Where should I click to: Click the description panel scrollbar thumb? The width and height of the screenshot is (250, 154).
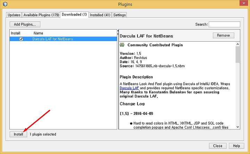(x=237, y=54)
